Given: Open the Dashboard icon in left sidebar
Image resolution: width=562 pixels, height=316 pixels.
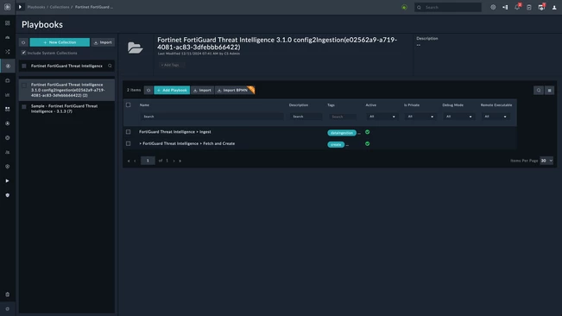Looking at the screenshot, I should [x=8, y=23].
